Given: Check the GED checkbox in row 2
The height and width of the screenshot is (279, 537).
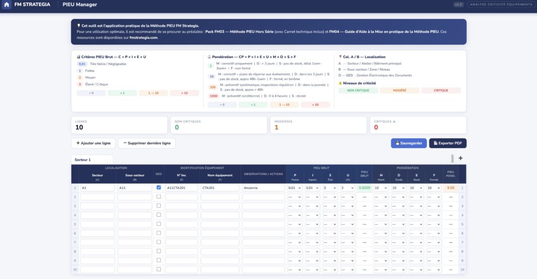Looking at the screenshot, I should coord(159,197).
